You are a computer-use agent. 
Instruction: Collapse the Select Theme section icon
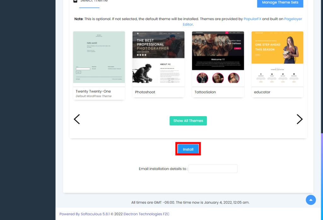pyautogui.click(x=75, y=1)
